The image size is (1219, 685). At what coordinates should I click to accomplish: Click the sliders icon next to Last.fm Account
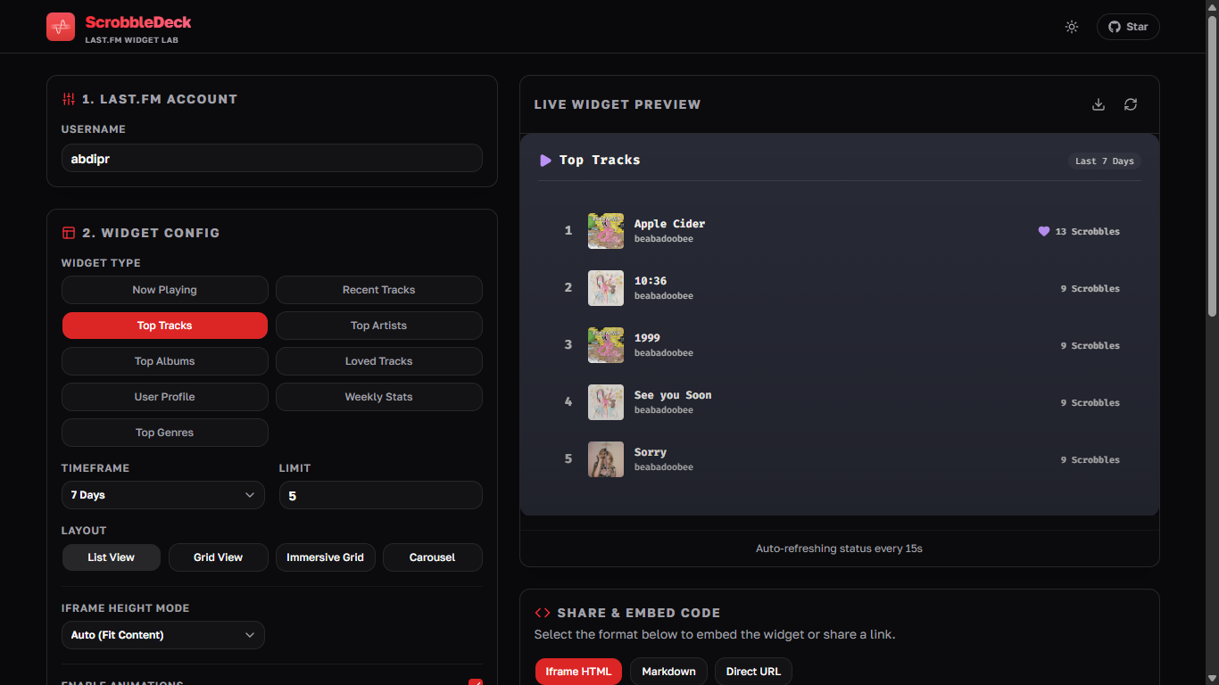click(69, 99)
